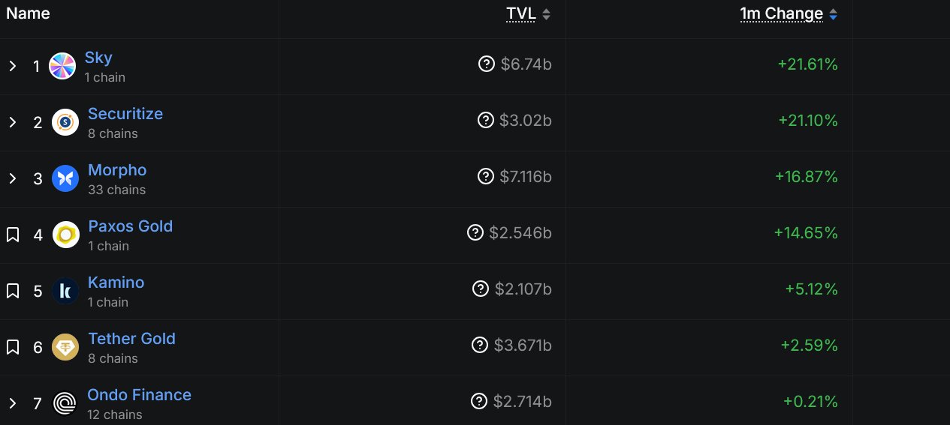Click the Sky protocol logo icon

tap(62, 66)
